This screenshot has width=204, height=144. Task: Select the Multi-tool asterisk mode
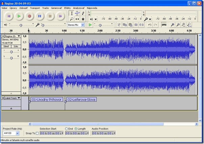(83, 19)
